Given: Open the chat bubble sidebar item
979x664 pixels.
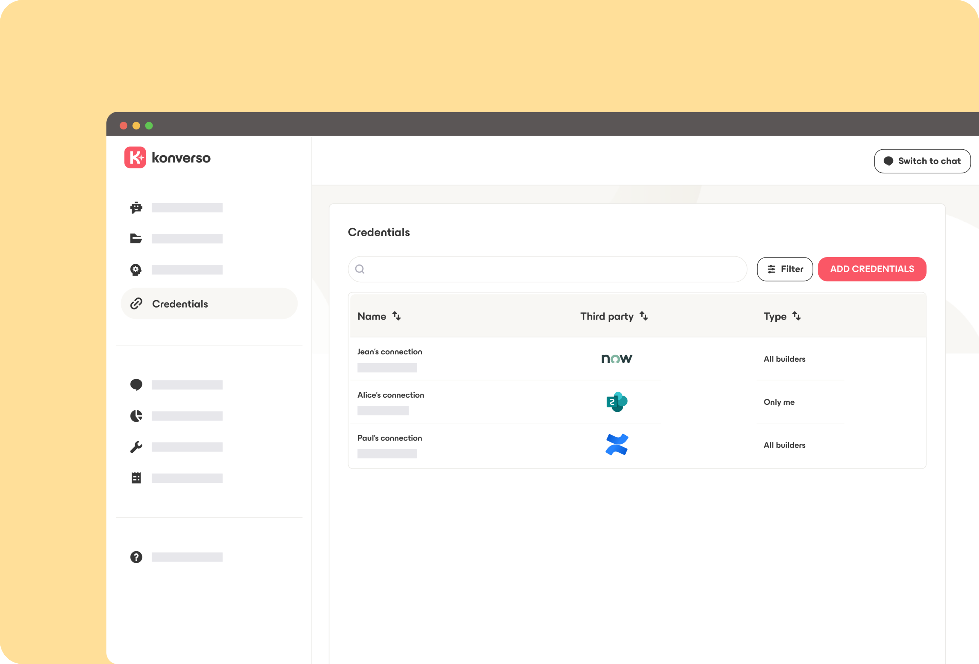Looking at the screenshot, I should 136,384.
